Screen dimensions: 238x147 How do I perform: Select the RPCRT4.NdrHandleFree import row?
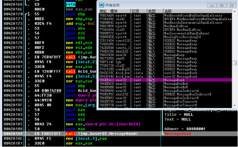pyautogui.click(x=165, y=30)
